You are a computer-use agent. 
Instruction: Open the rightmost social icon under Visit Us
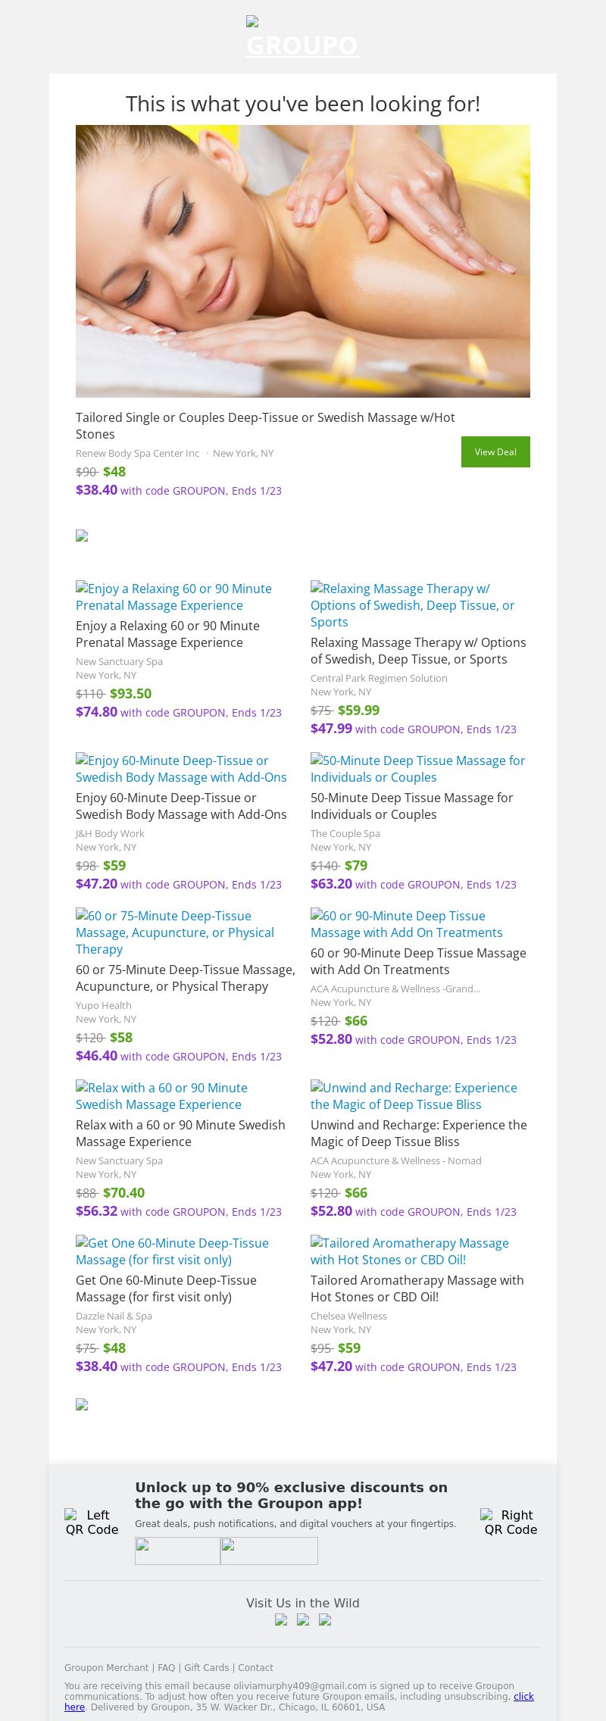[325, 1620]
